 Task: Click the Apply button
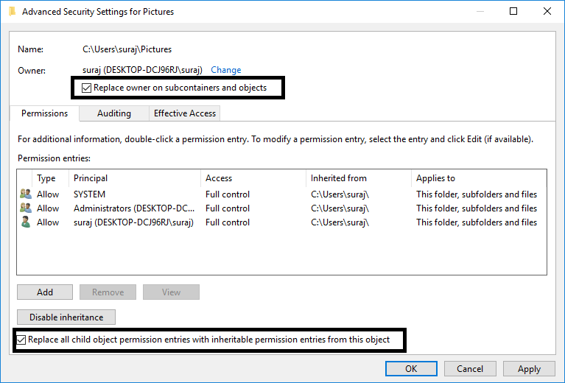[x=529, y=369]
